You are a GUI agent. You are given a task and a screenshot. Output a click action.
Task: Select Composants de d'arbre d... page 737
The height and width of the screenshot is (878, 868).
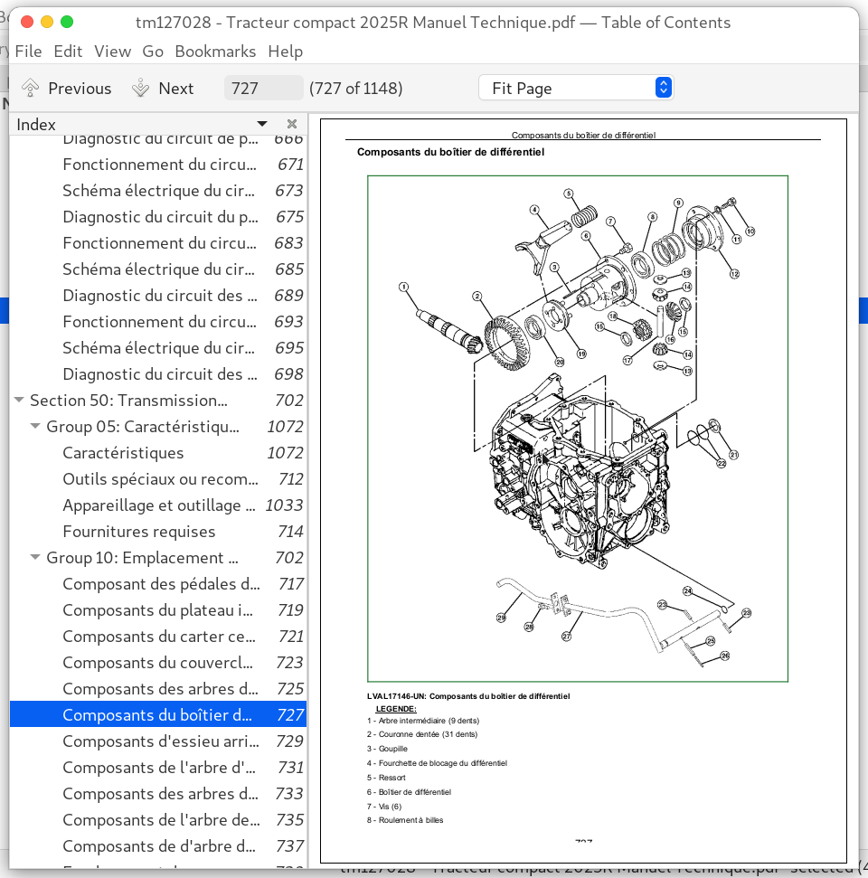point(158,846)
